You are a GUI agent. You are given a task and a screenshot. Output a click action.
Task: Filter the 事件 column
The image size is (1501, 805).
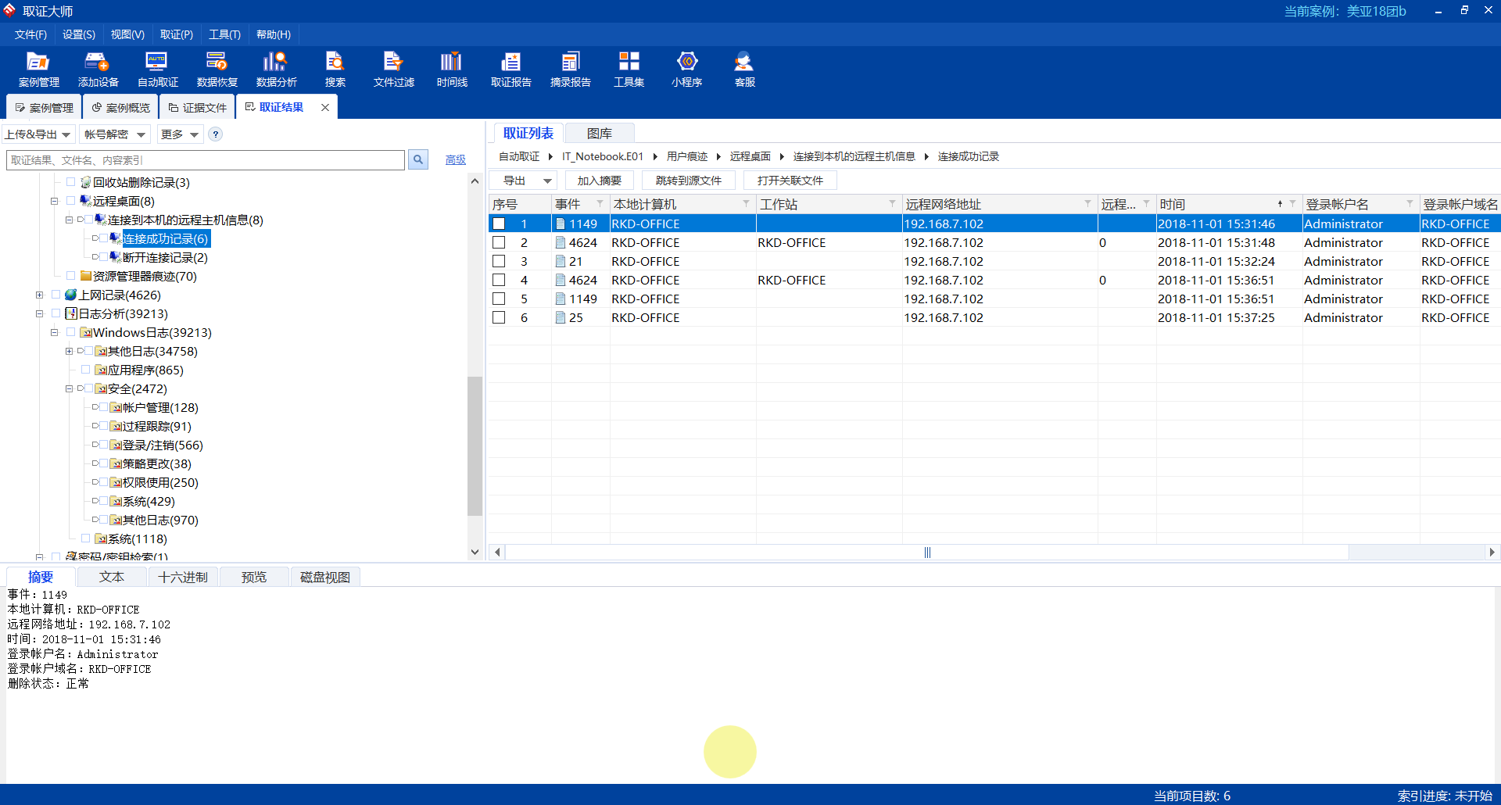tap(600, 204)
